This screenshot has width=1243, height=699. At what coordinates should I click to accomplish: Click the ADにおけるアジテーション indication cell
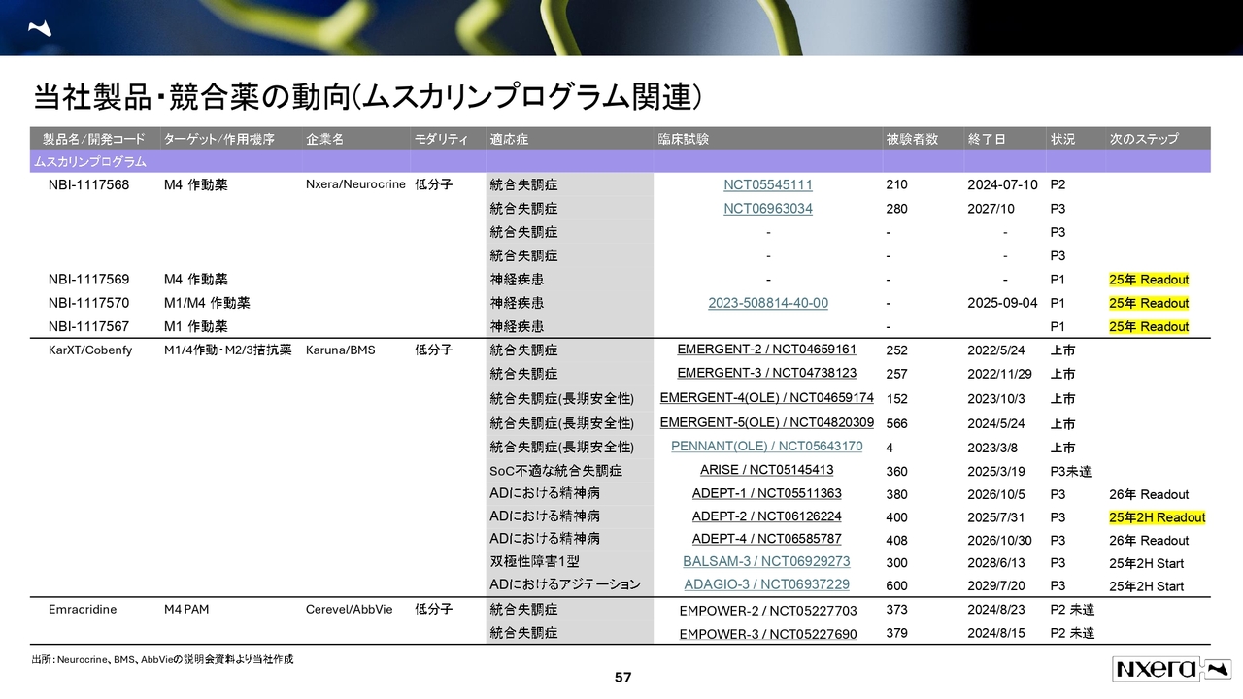566,584
